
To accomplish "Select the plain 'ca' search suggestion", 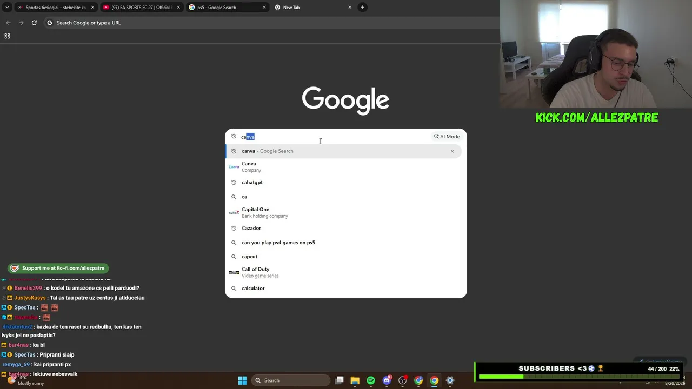I will (x=343, y=197).
